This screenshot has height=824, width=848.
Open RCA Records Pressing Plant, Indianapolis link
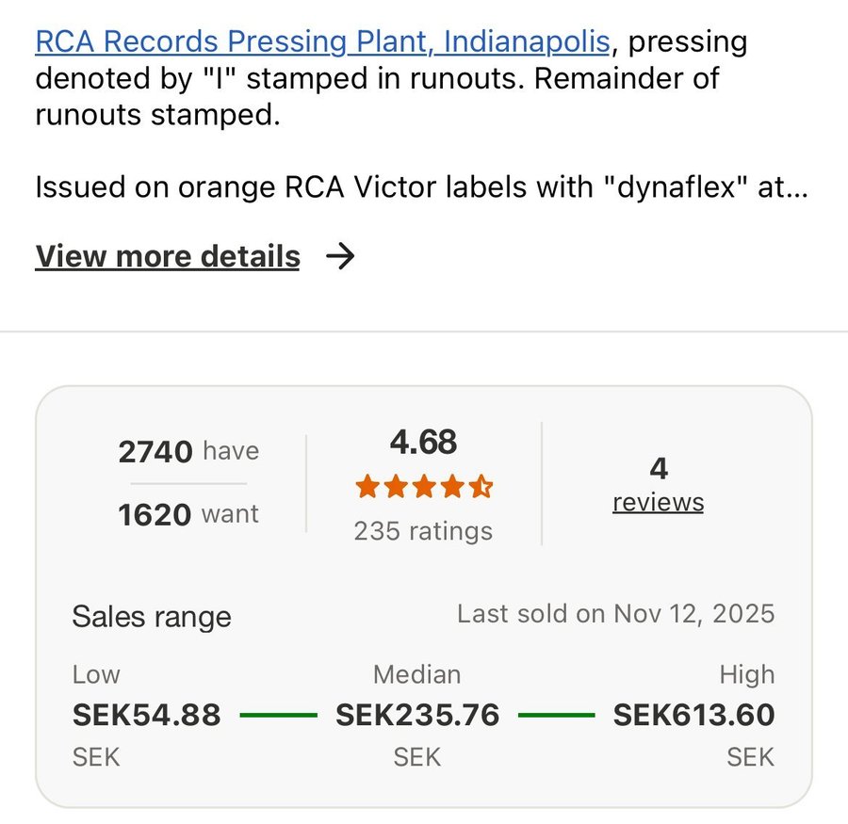(320, 41)
